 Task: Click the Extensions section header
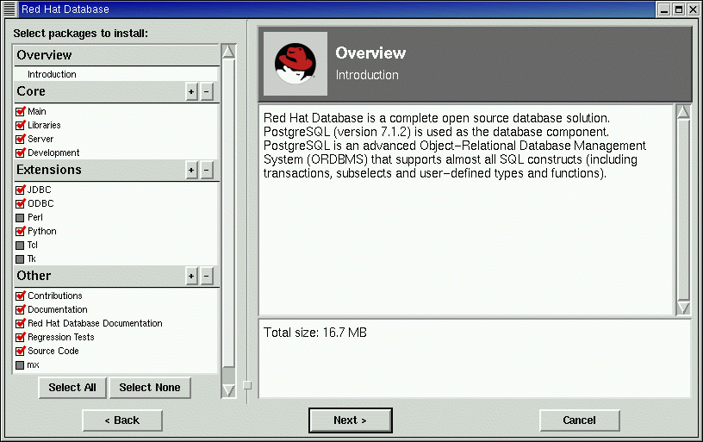pos(49,170)
